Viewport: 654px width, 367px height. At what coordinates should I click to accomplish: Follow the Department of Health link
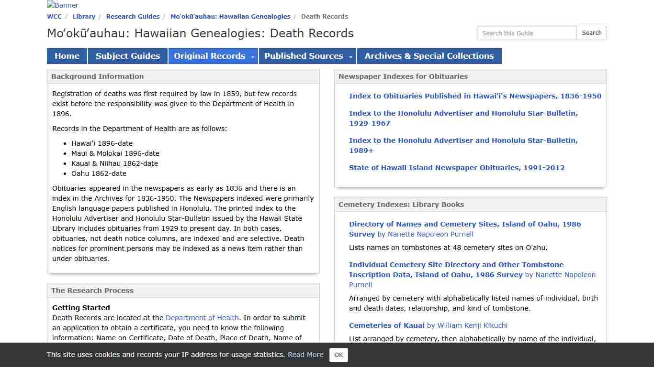tap(202, 317)
